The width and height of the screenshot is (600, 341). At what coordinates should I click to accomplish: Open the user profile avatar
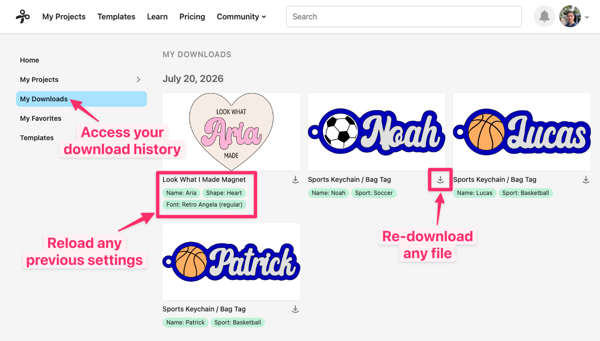[x=570, y=16]
